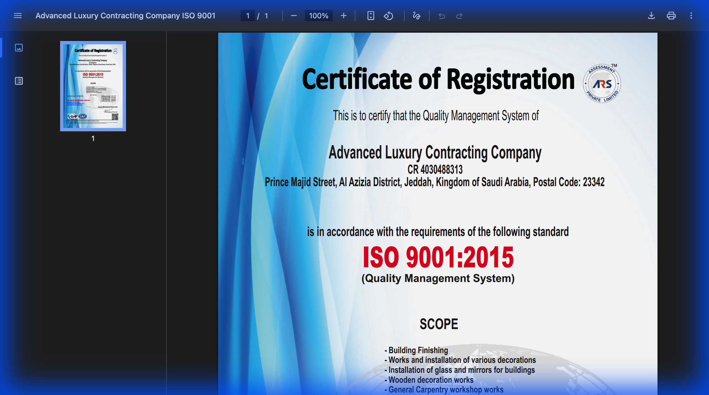Zoom out using the minus button

tap(294, 16)
